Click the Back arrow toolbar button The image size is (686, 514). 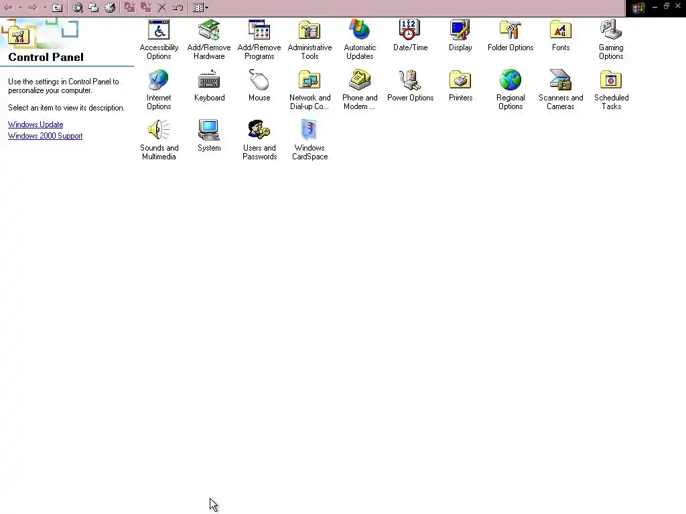tap(8, 7)
